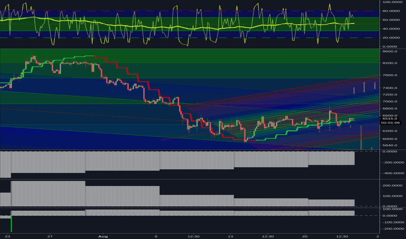
Task: Click the Aug month label on time axis
Action: point(103,236)
